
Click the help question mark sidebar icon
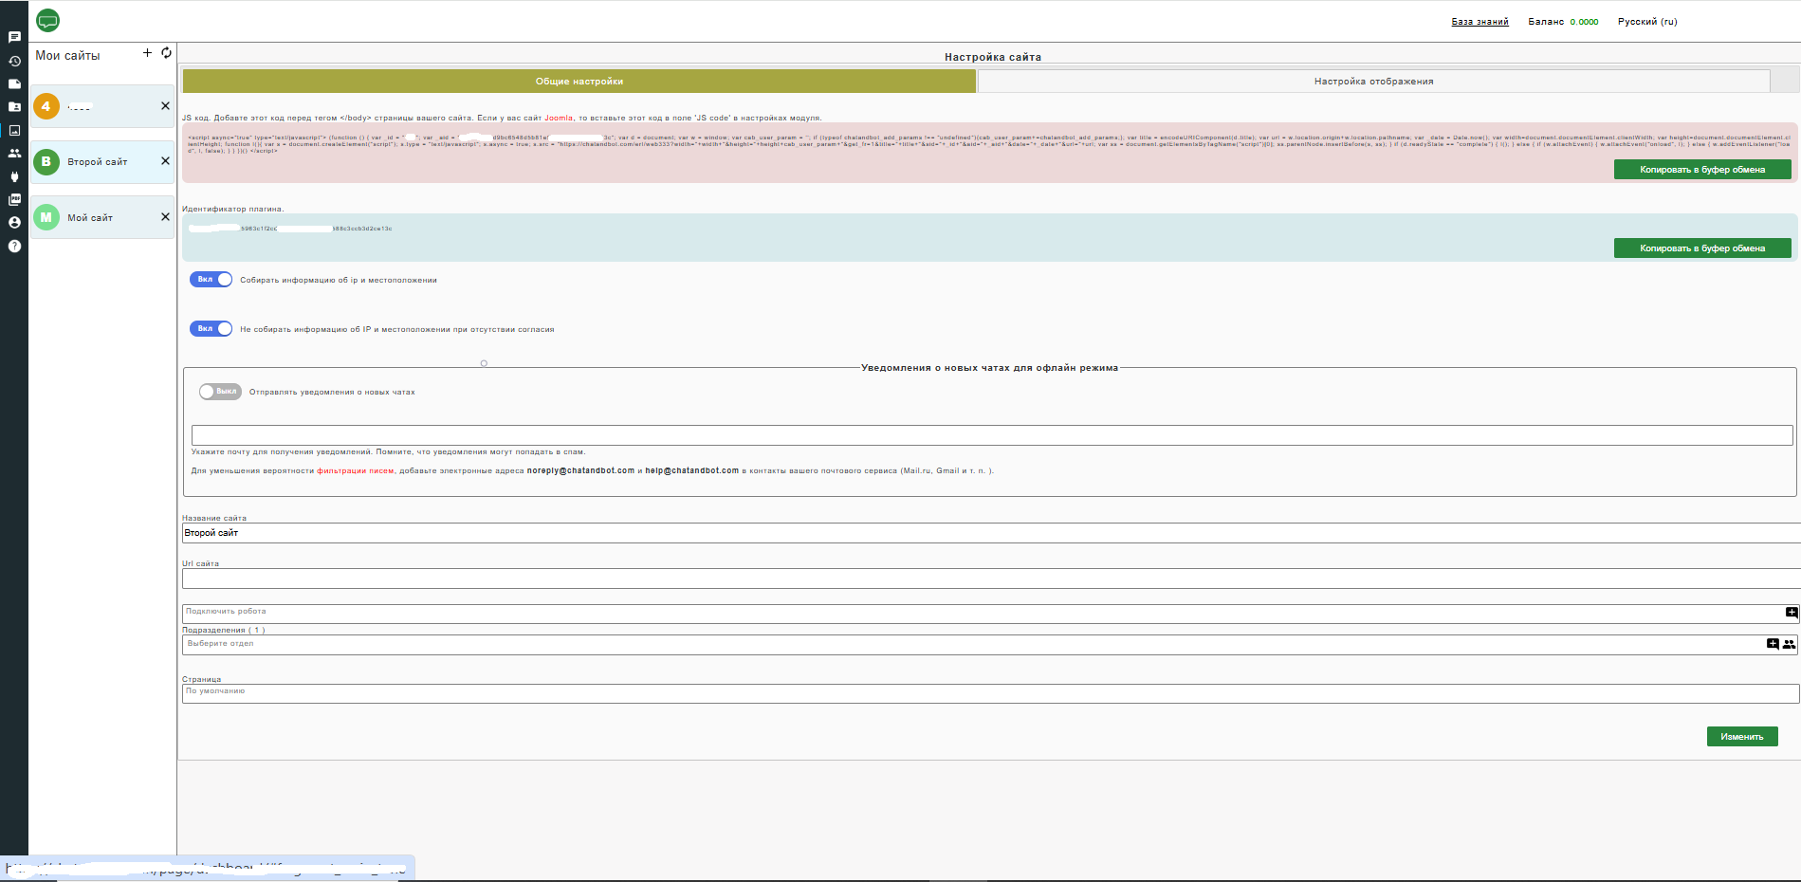click(x=14, y=246)
